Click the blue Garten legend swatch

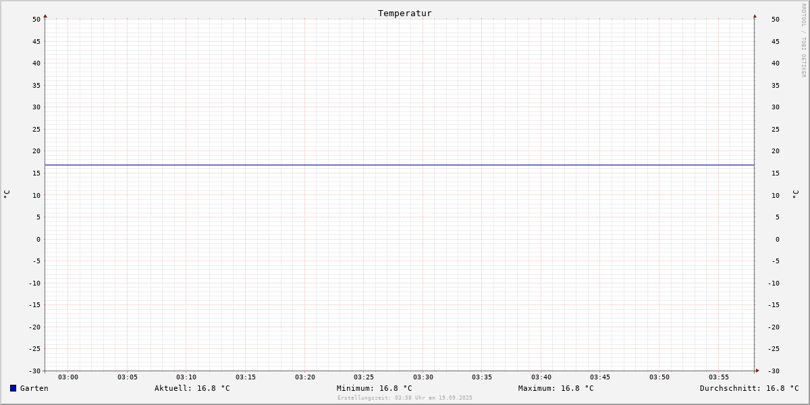[13, 388]
